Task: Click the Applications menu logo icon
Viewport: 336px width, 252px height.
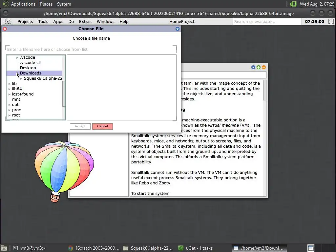Action: tap(6, 4)
